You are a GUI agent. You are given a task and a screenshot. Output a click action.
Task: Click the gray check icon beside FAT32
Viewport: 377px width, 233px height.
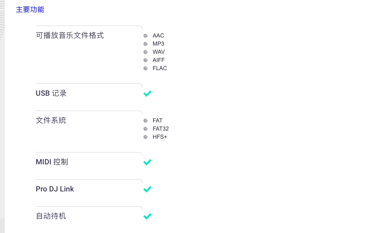[x=145, y=129]
